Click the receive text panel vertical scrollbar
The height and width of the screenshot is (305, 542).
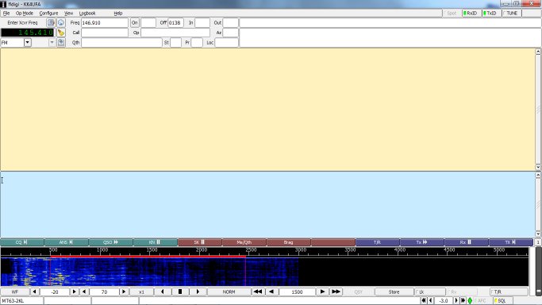538,110
